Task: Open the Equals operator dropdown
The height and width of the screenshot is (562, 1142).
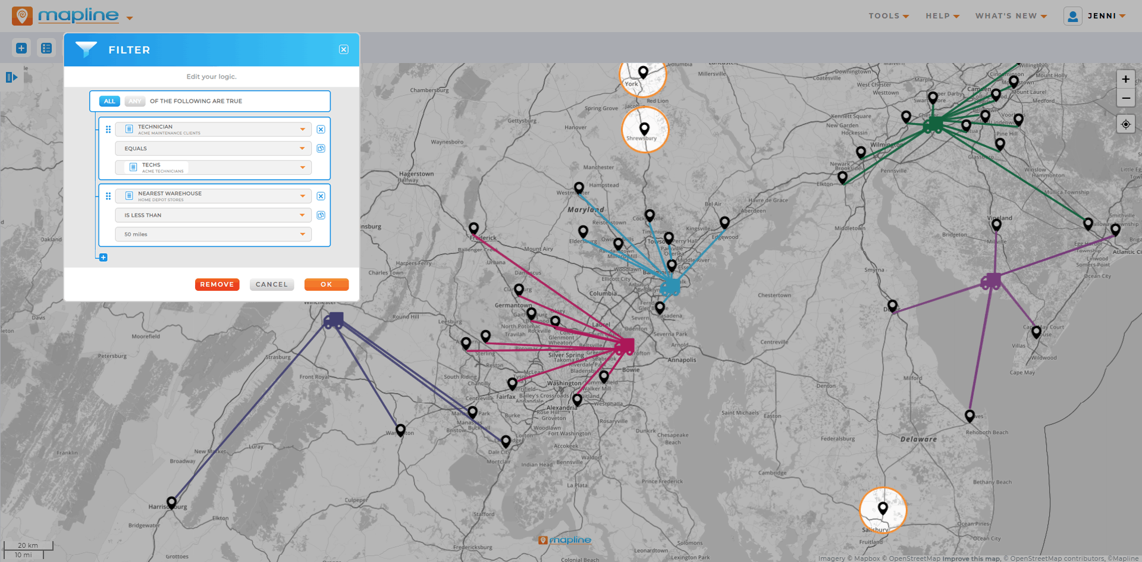Action: click(x=214, y=148)
